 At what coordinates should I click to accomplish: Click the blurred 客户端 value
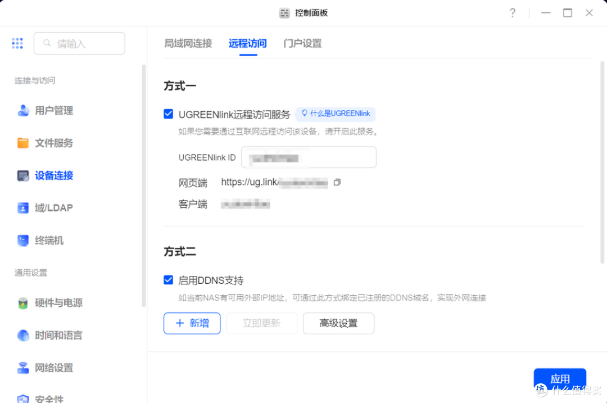(246, 204)
